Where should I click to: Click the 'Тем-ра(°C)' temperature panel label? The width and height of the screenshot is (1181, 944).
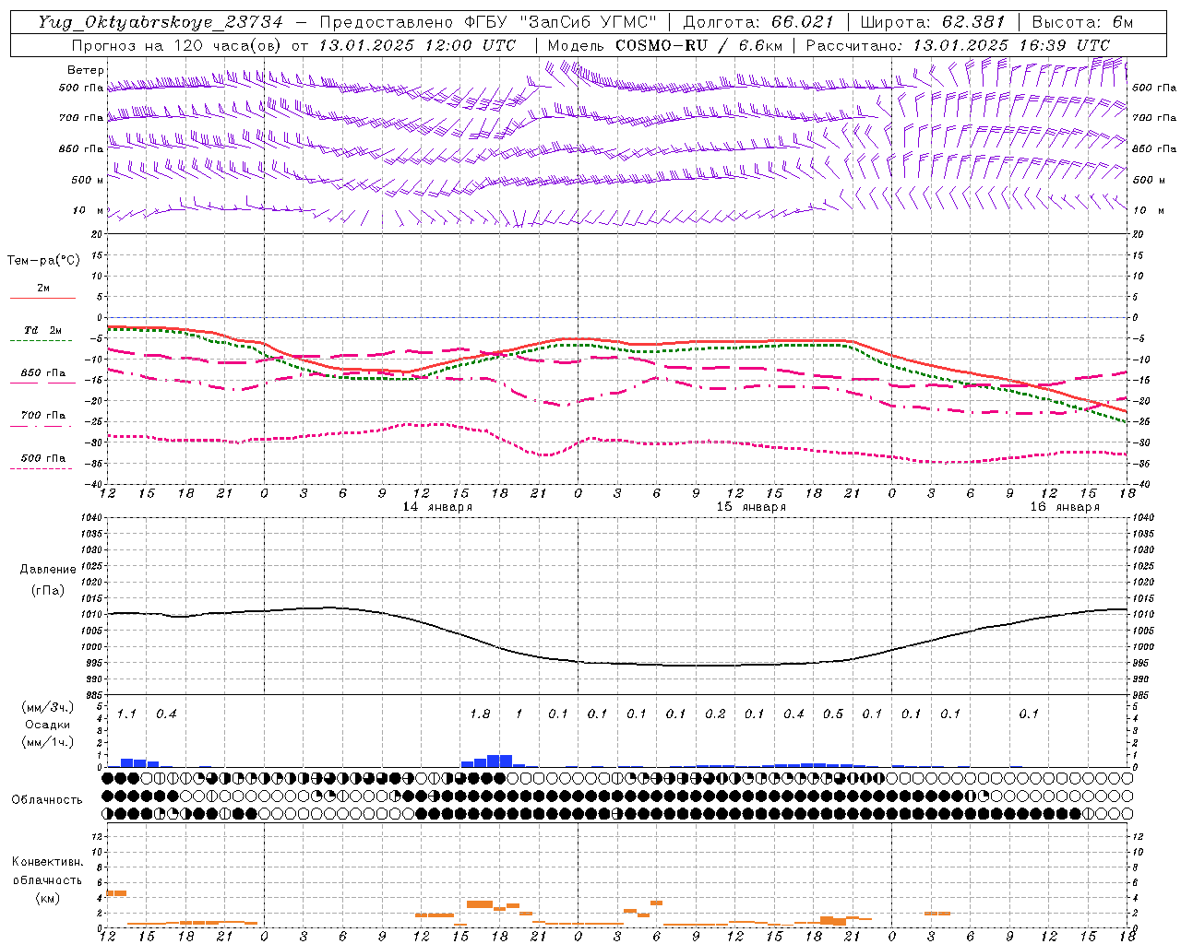coord(43,261)
